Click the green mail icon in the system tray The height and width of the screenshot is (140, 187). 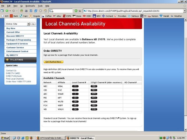pyautogui.click(x=161, y=138)
